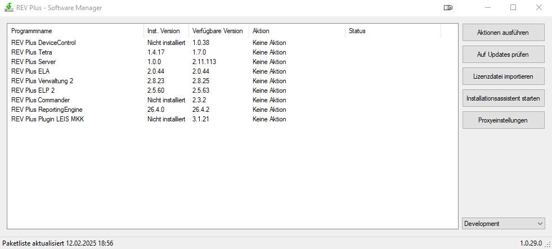Click the REV Plus app icon in title bar
The image size is (552, 249).
(x=8, y=8)
